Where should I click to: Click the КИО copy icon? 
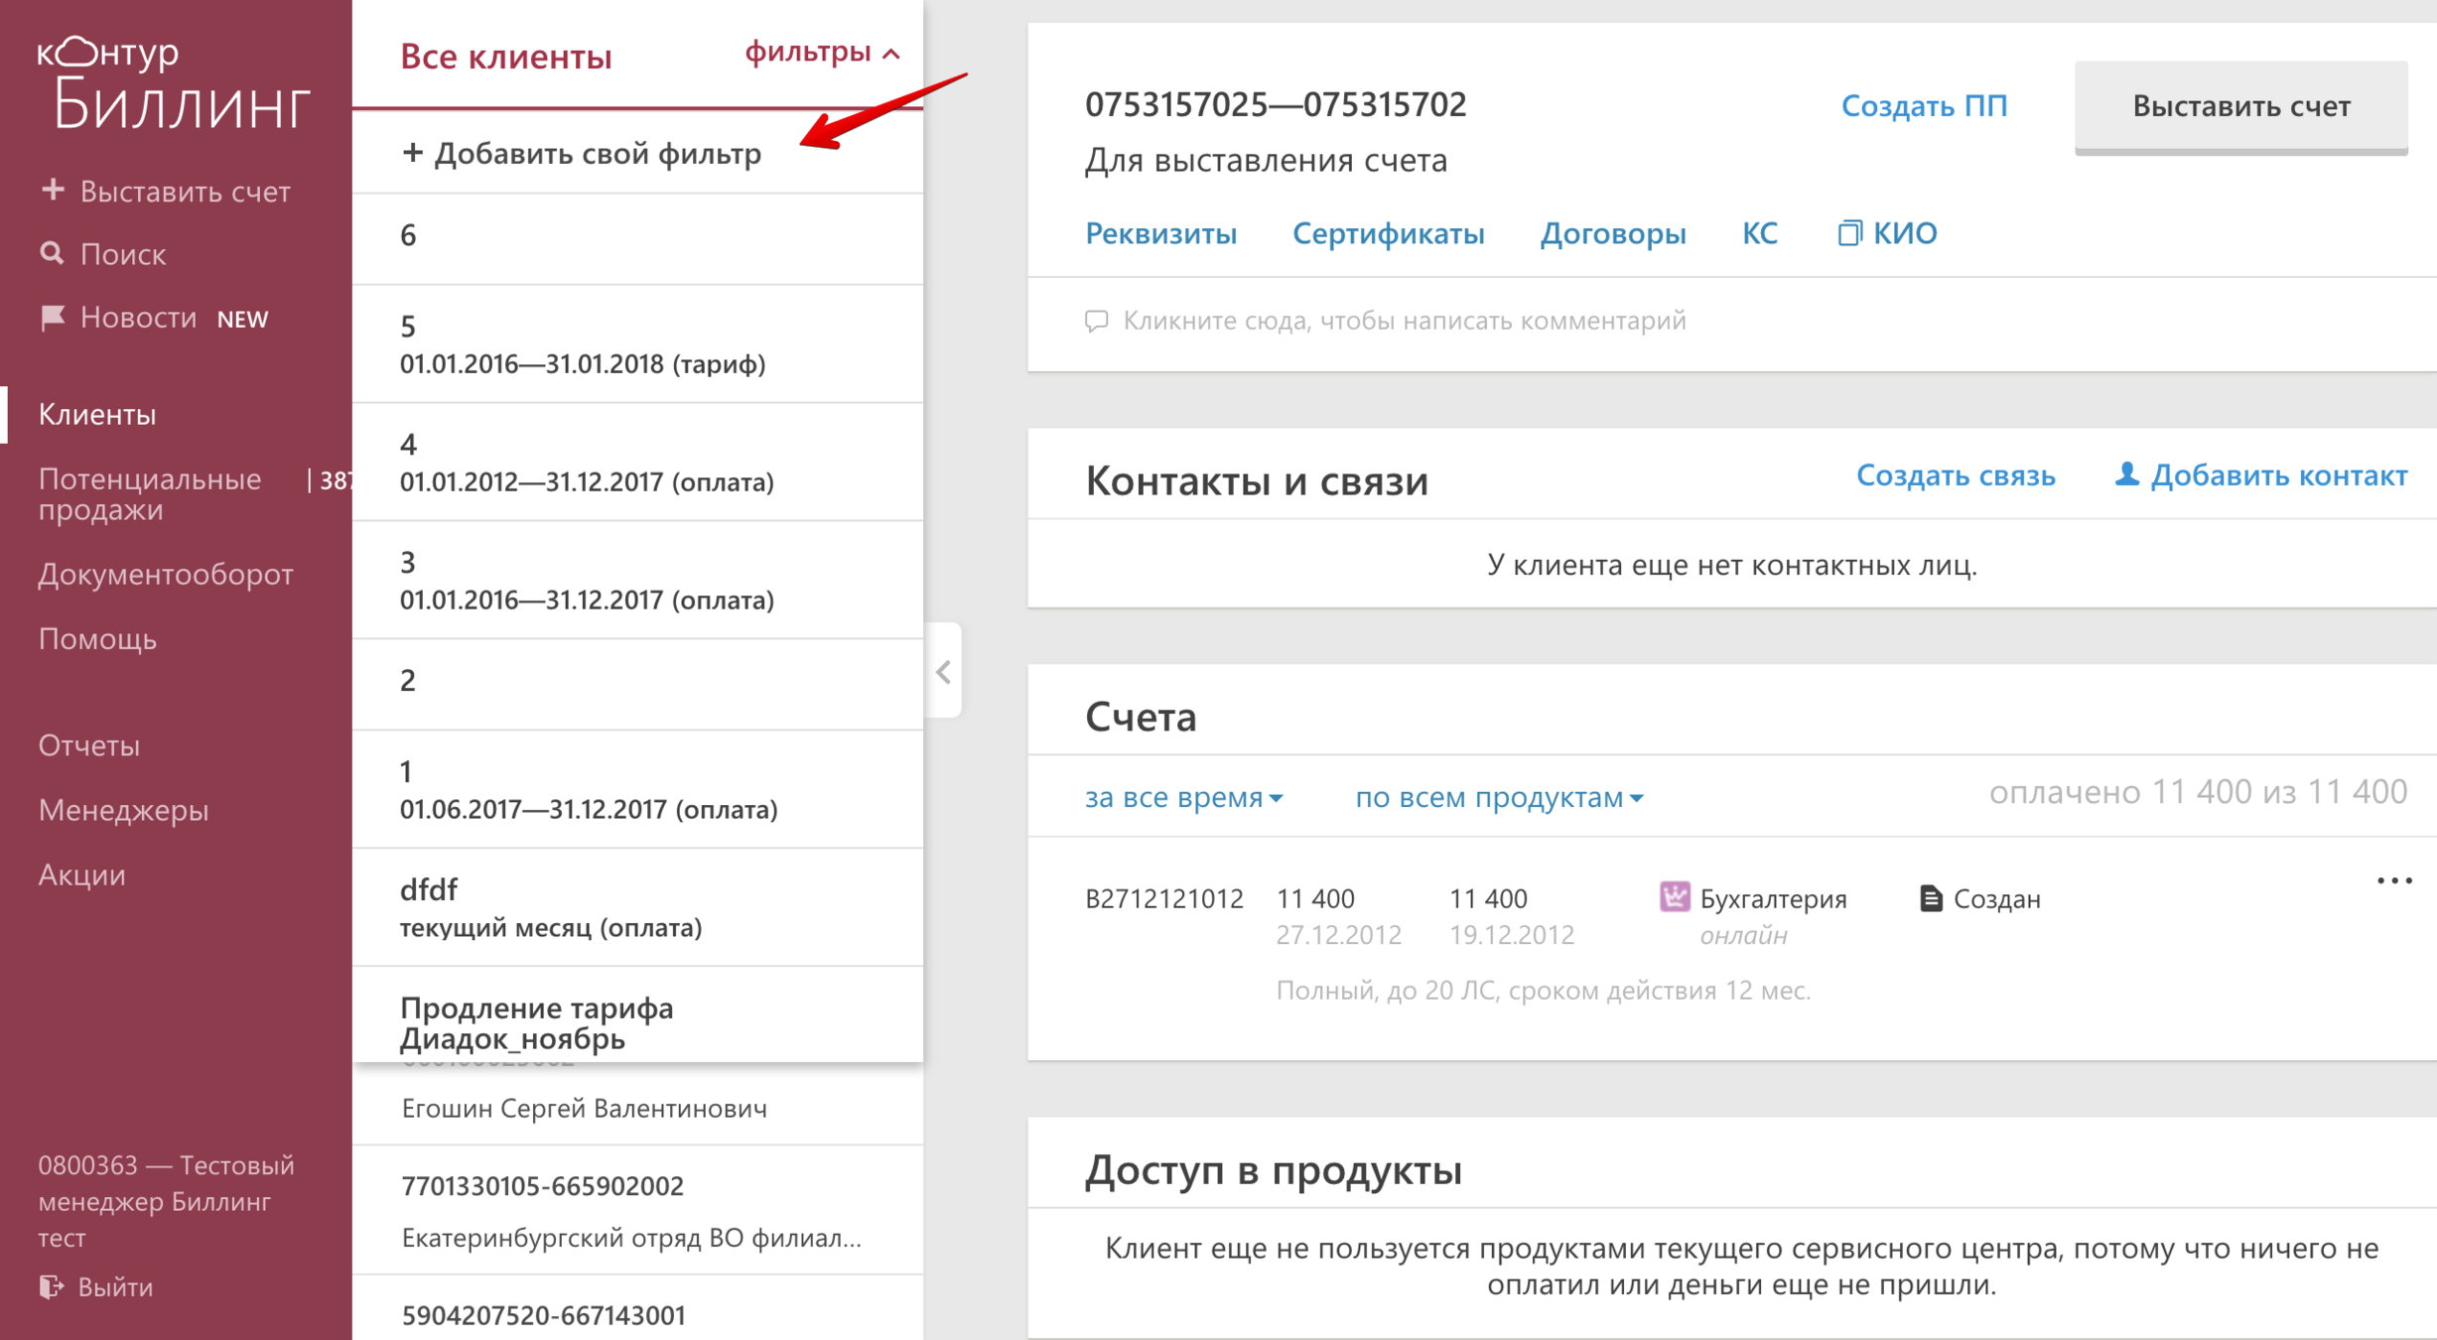pos(1848,233)
